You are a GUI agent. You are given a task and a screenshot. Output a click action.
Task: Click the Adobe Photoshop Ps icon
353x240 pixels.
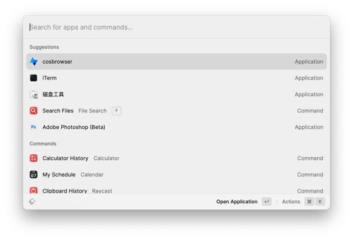coord(34,127)
